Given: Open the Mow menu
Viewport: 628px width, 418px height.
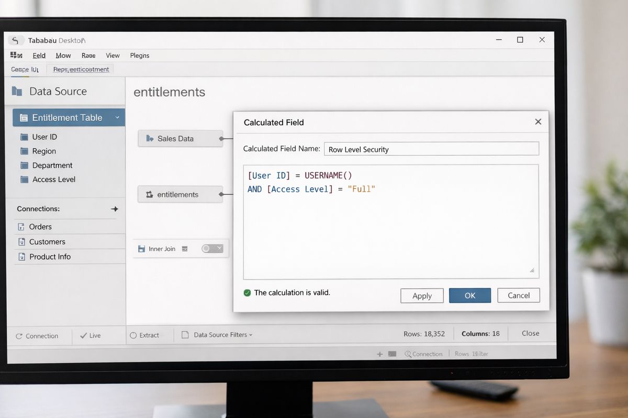Looking at the screenshot, I should 63,55.
